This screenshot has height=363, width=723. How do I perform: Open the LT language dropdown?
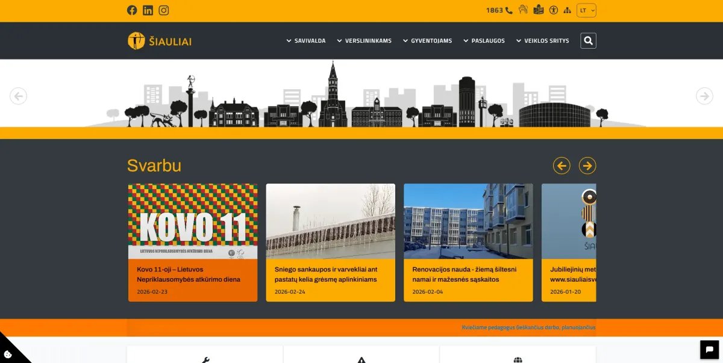tap(586, 10)
